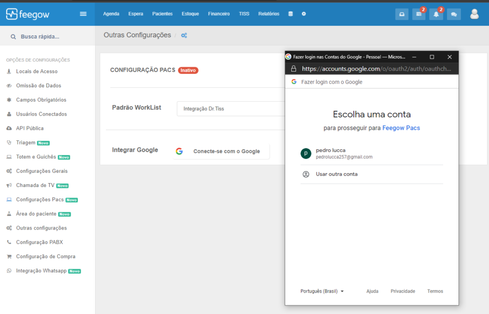Open the Feegow Pacs link
489x314 pixels.
pos(401,128)
